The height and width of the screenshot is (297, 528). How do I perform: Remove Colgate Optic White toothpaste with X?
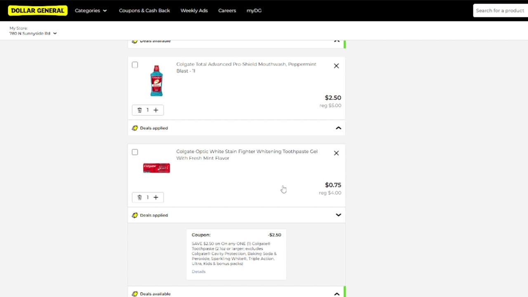click(x=336, y=153)
